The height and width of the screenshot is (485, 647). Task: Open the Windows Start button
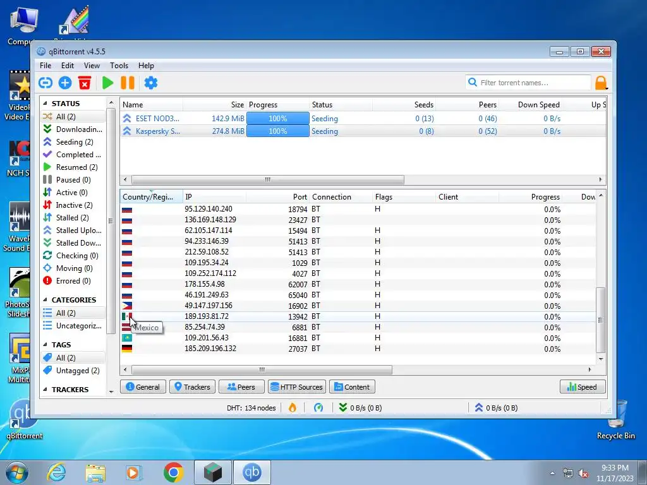point(16,472)
